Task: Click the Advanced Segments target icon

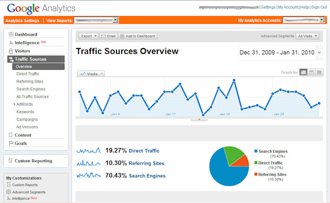Action: click(9, 192)
